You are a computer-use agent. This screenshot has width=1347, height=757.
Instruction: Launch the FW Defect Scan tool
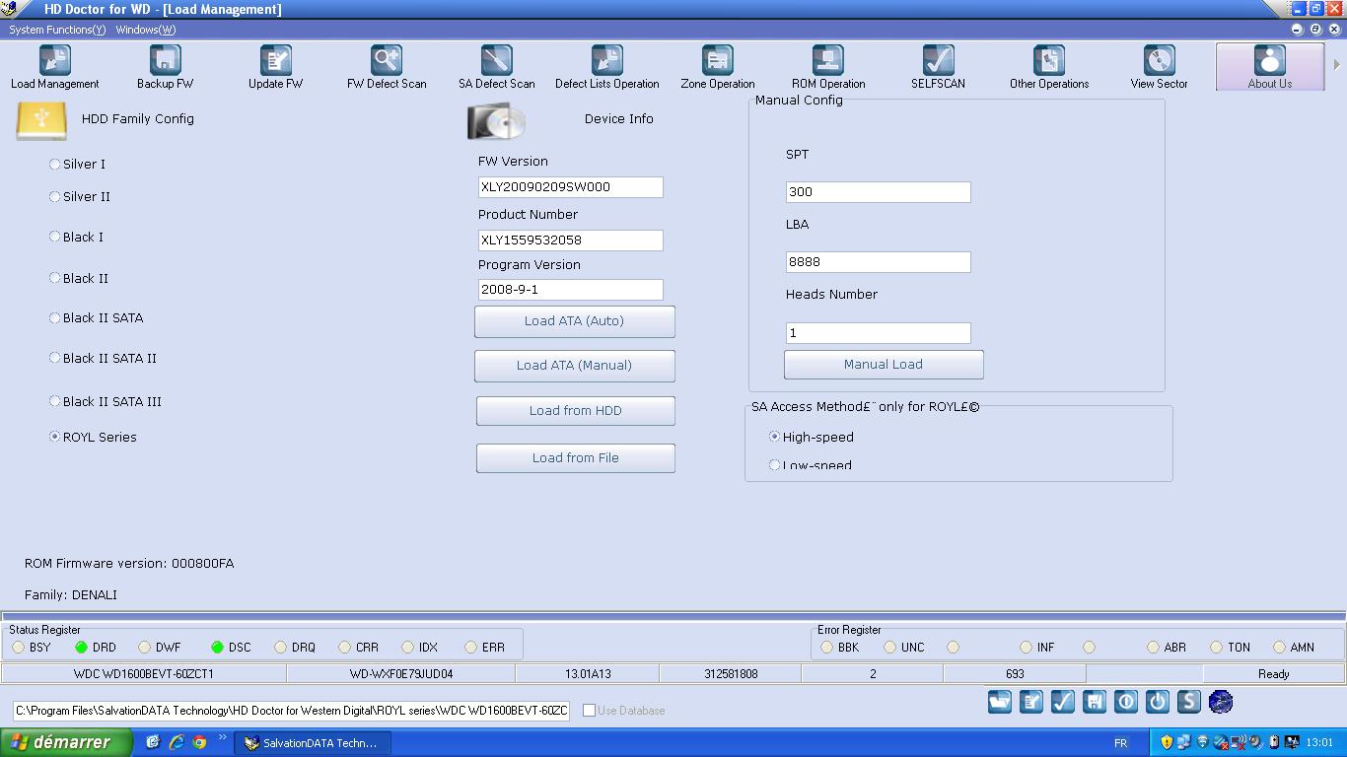387,67
